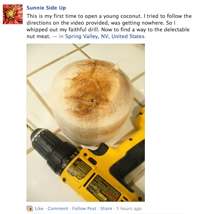Open the Spring Valley, NV location link

[87, 36]
